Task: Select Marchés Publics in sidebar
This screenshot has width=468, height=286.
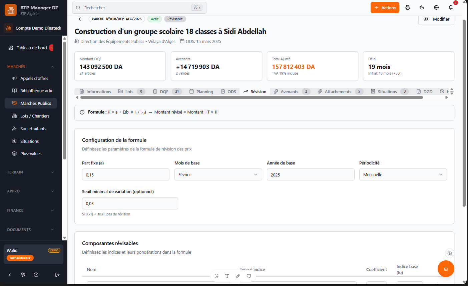Action: coord(31,103)
